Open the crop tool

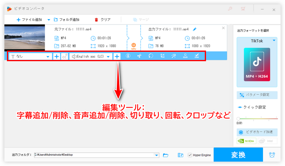pyautogui.click(x=162, y=56)
